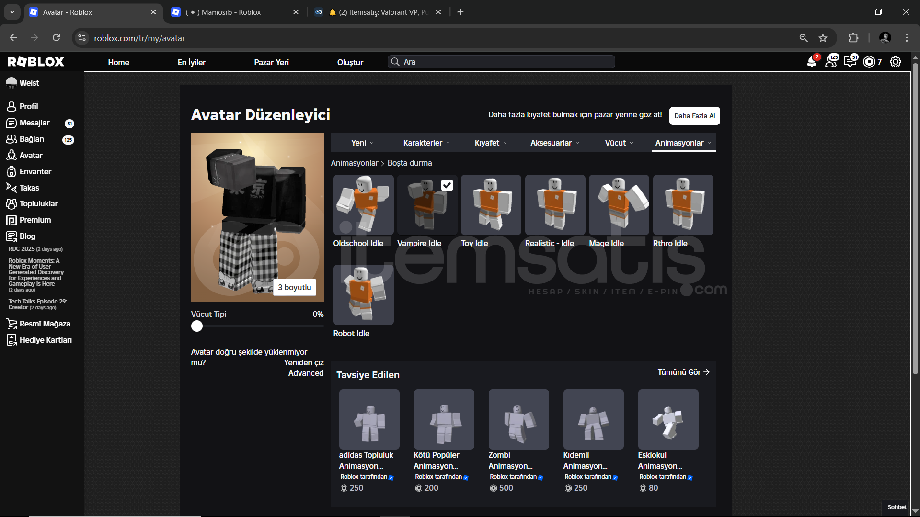Viewport: 920px width, 517px height.
Task: Open Oluştur in top navigation
Action: click(x=350, y=62)
